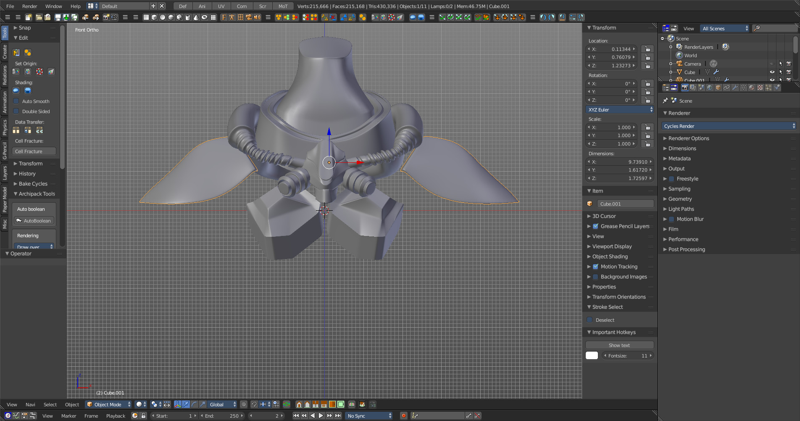The width and height of the screenshot is (800, 421).
Task: Click the AutoBoolean button
Action: tap(34, 220)
